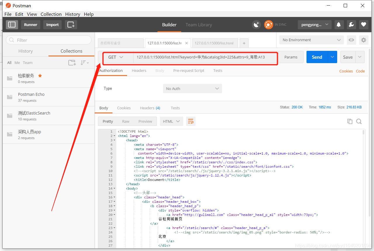This screenshot has width=374, height=251.
Task: Open environment quick look eye icon
Action: 352,40
